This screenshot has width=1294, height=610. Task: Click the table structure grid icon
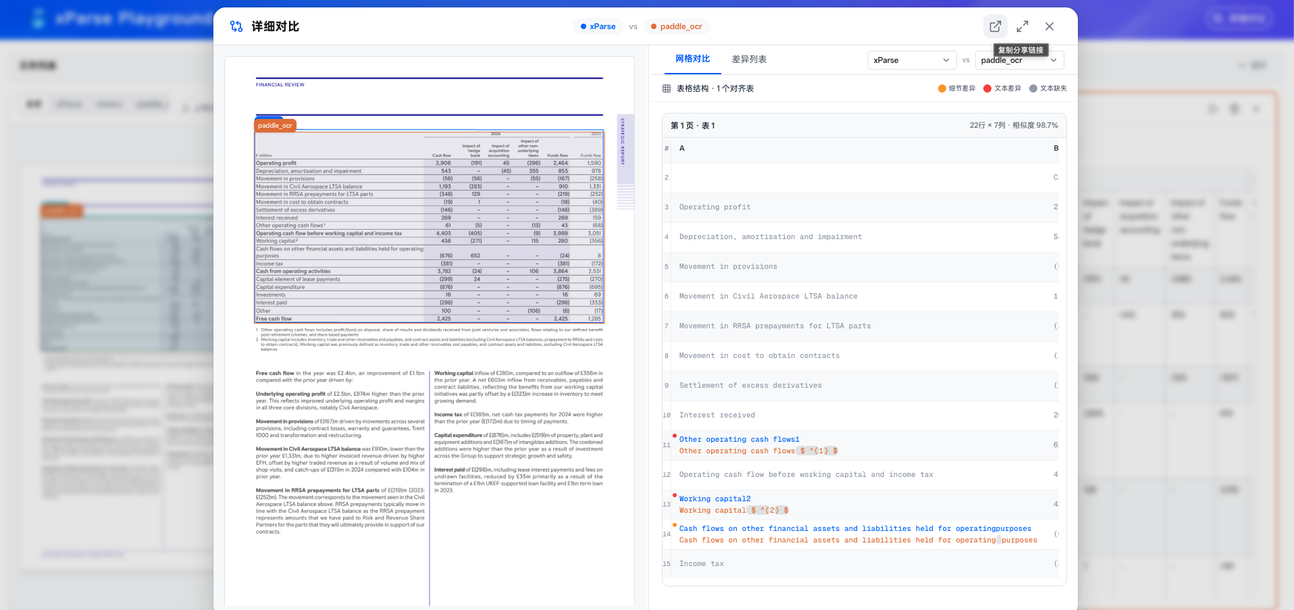667,88
